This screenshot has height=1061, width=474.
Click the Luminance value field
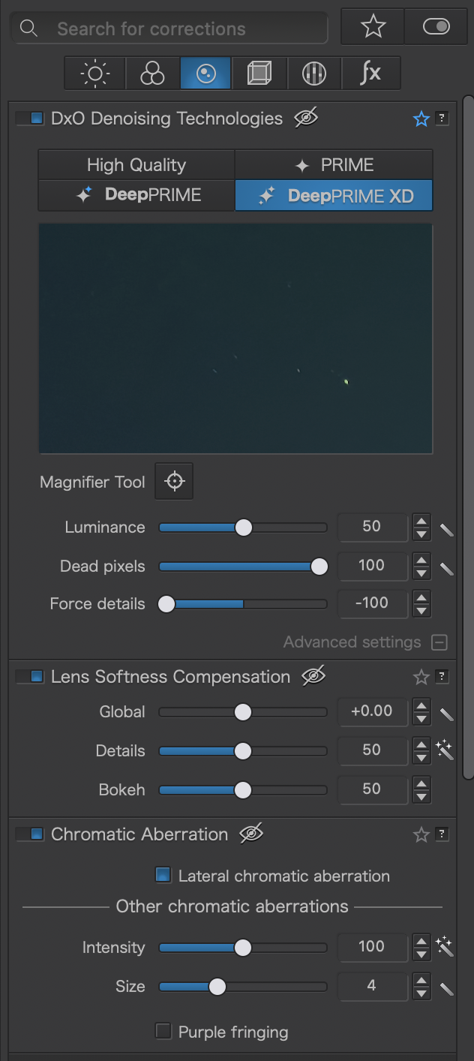pyautogui.click(x=372, y=527)
